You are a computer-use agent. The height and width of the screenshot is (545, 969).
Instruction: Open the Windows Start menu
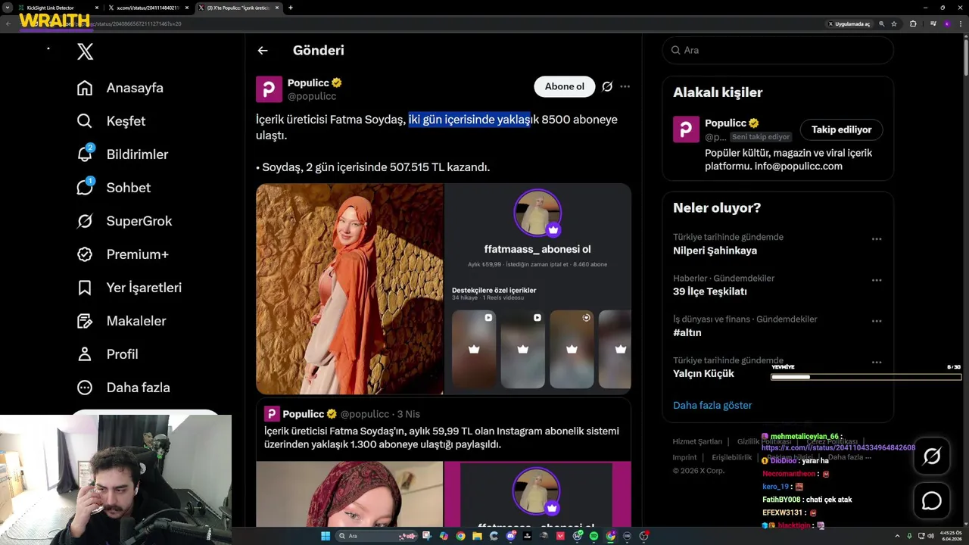(326, 536)
